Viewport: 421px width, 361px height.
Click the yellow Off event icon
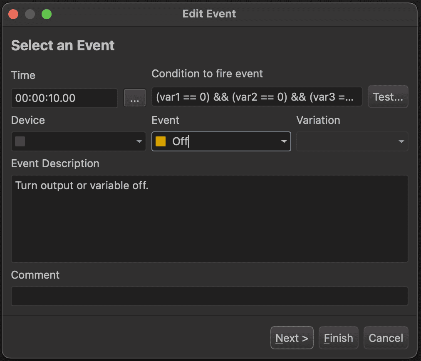(161, 142)
